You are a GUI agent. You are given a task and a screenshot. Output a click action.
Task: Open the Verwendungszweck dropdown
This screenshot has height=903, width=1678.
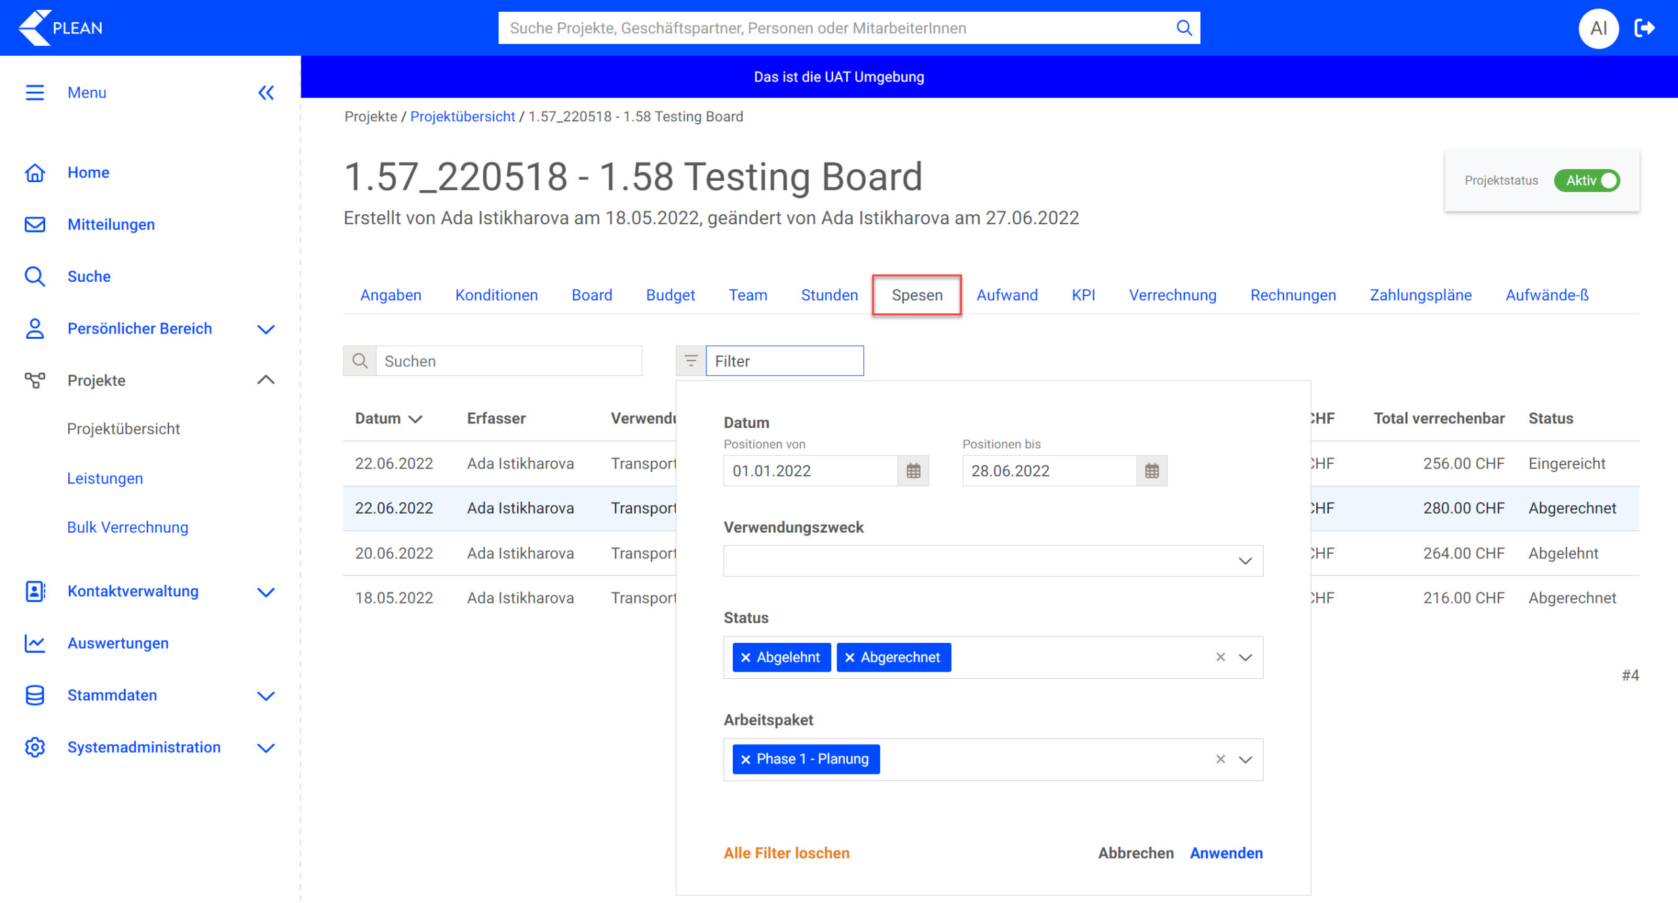pyautogui.click(x=1245, y=561)
